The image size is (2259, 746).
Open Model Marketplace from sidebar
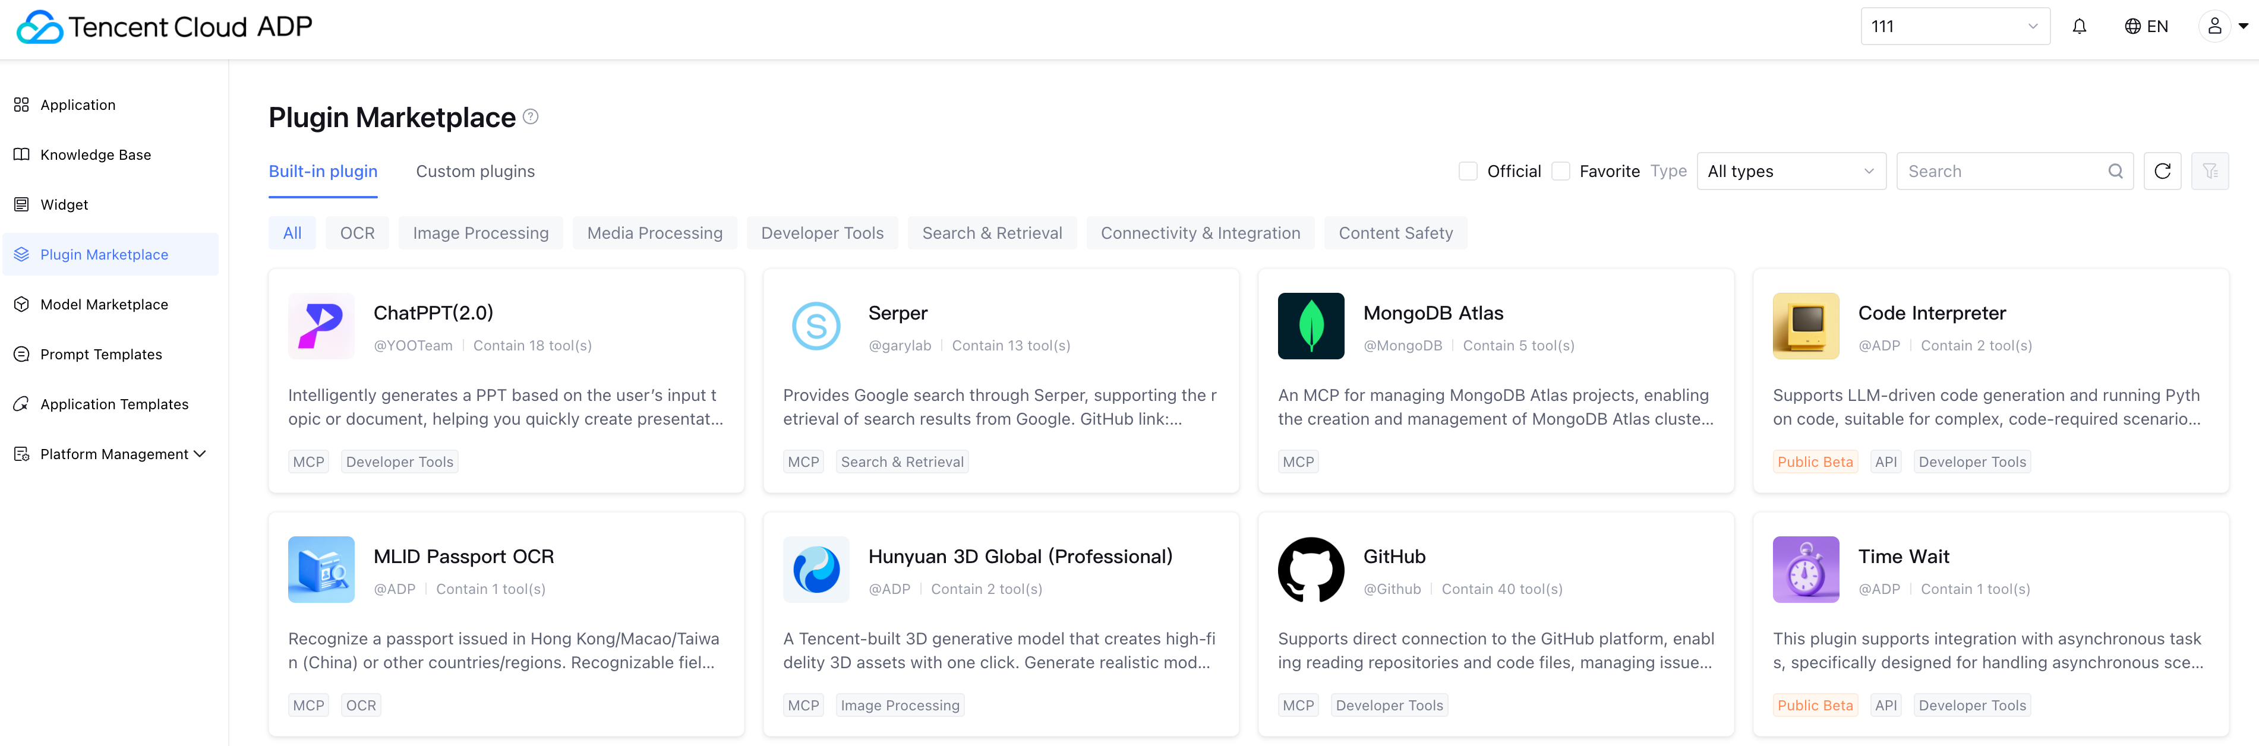pos(103,304)
